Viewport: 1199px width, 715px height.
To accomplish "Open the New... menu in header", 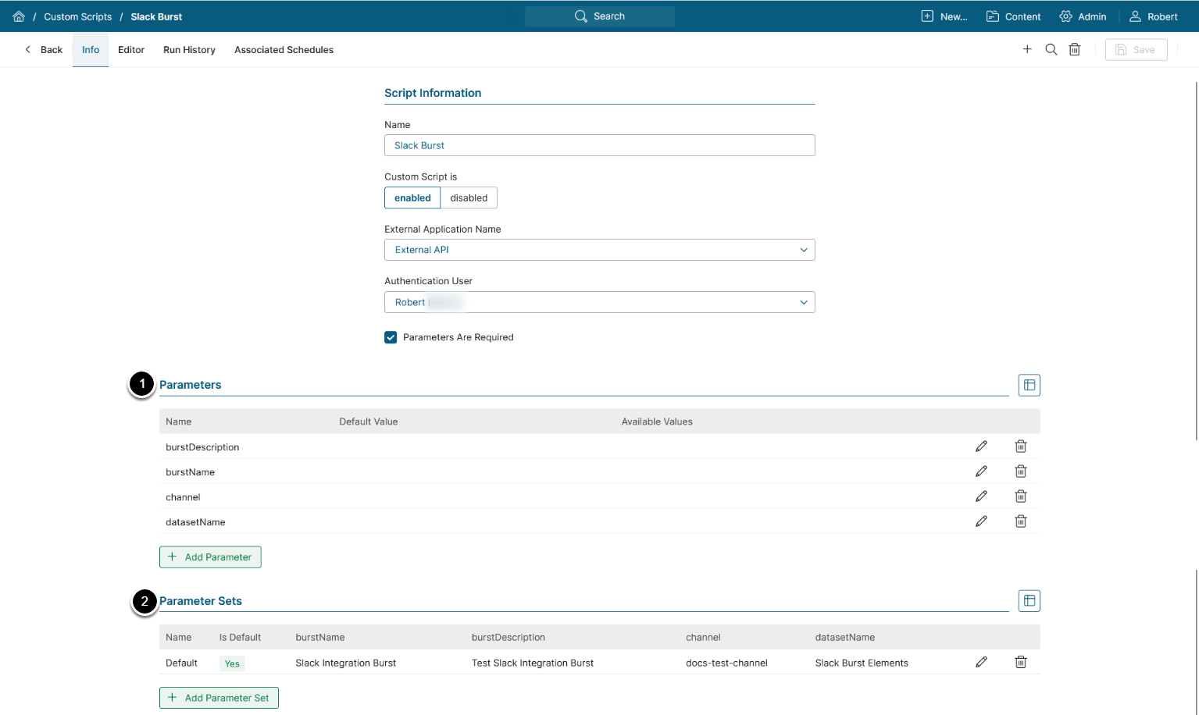I will coord(944,16).
